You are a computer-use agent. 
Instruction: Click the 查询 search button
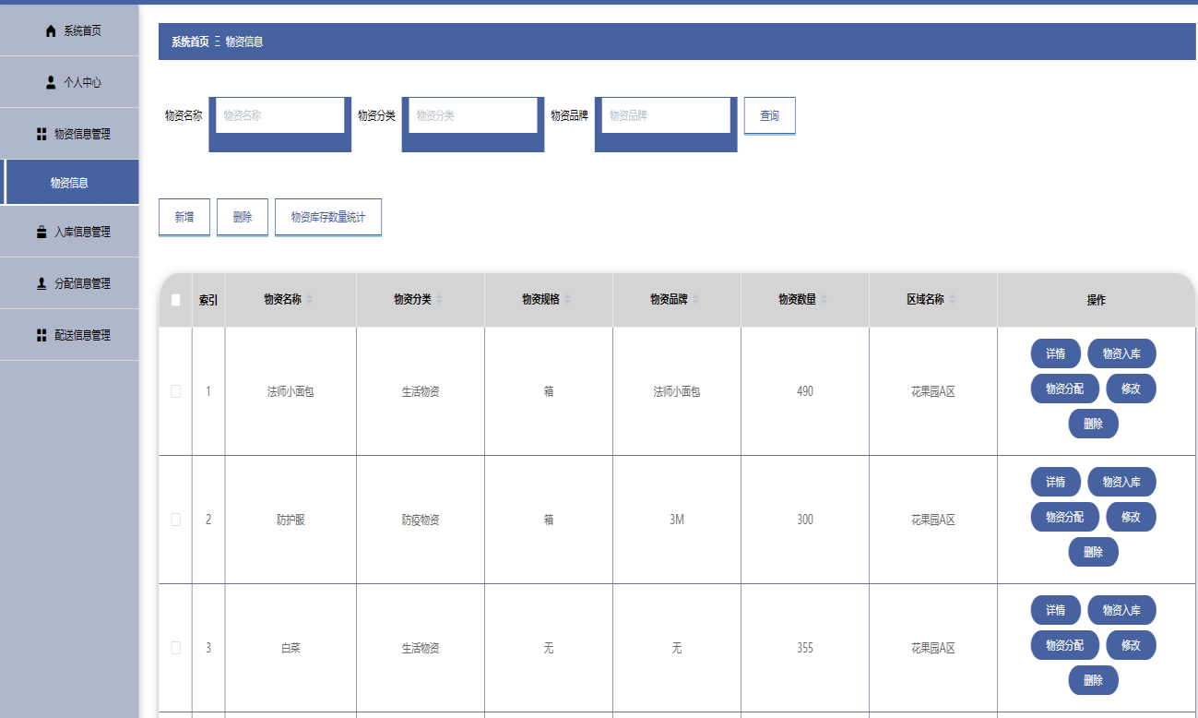point(769,115)
